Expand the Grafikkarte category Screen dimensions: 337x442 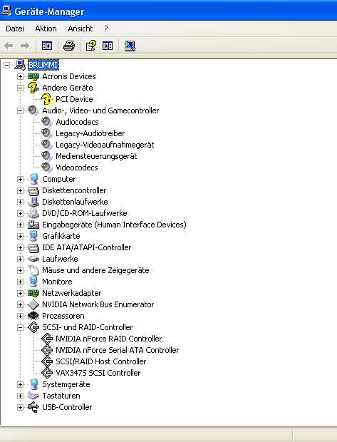(20, 236)
